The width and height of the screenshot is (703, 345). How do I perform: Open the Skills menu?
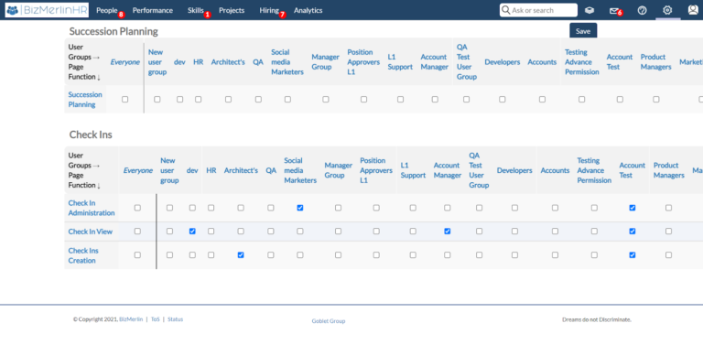[196, 10]
